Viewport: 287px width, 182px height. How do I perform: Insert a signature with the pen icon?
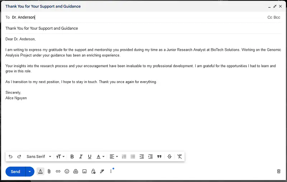point(102,171)
